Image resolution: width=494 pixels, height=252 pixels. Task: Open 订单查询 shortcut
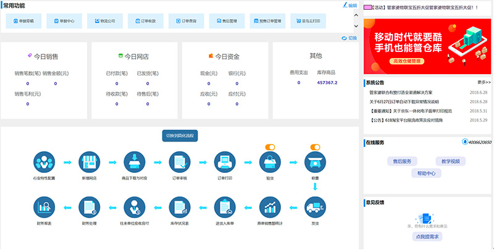(x=186, y=21)
